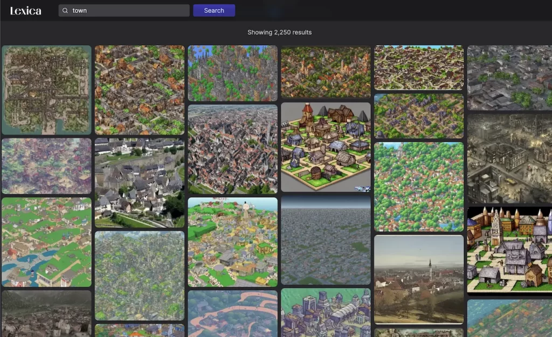Open the aerial photo of dense red-roofed city
The width and height of the screenshot is (552, 337).
(x=233, y=149)
